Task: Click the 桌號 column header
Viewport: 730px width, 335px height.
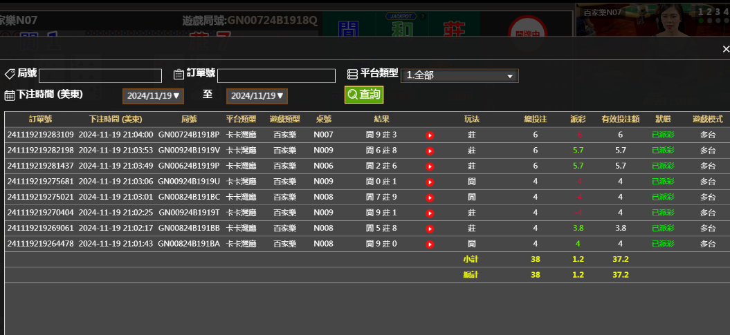Action: [323, 119]
